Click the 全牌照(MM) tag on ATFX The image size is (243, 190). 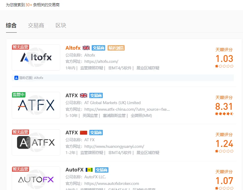point(141,115)
